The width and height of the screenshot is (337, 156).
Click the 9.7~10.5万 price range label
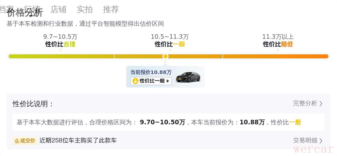(x=60, y=37)
